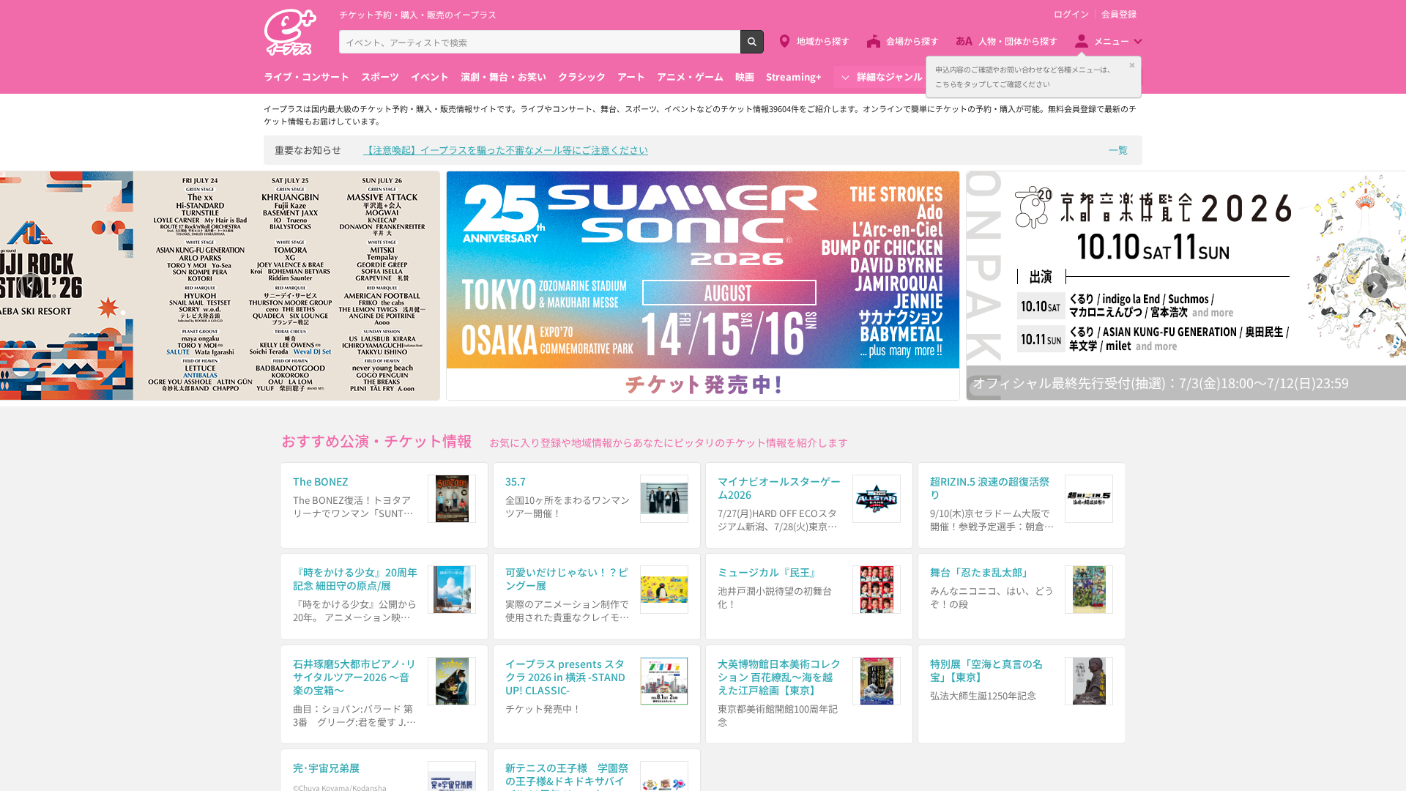This screenshot has height=791, width=1406.
Task: Open イープラス presents スタクラ 2026 link
Action: click(x=565, y=677)
